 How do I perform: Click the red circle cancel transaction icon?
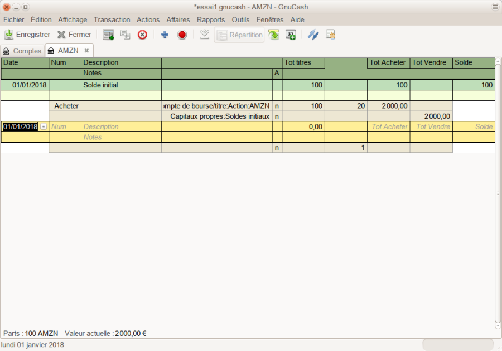pyautogui.click(x=182, y=35)
